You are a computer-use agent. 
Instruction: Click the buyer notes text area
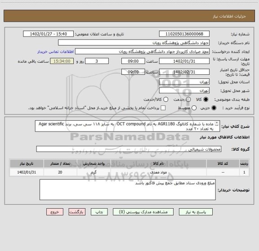tap(128, 190)
